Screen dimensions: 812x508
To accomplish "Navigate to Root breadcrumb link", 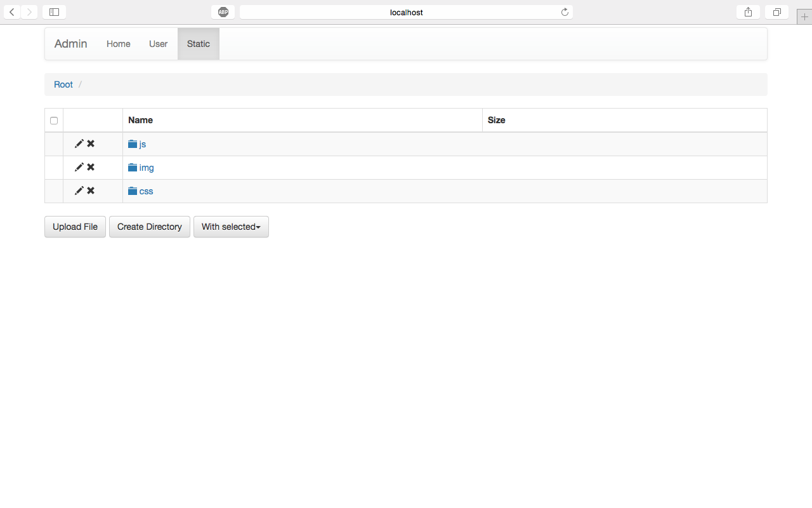I will (63, 84).
